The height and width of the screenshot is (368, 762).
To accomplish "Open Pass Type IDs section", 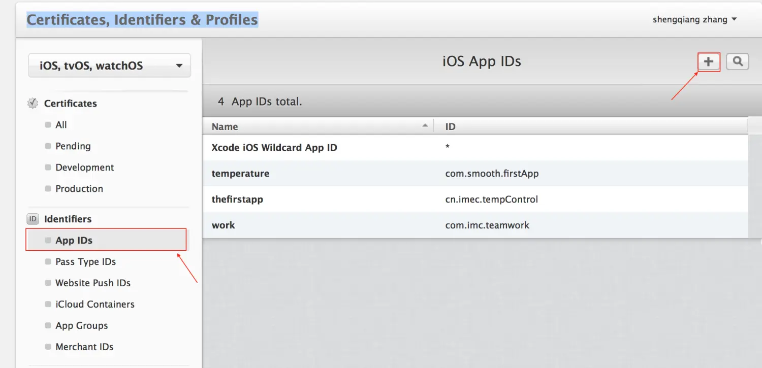I will coord(85,262).
